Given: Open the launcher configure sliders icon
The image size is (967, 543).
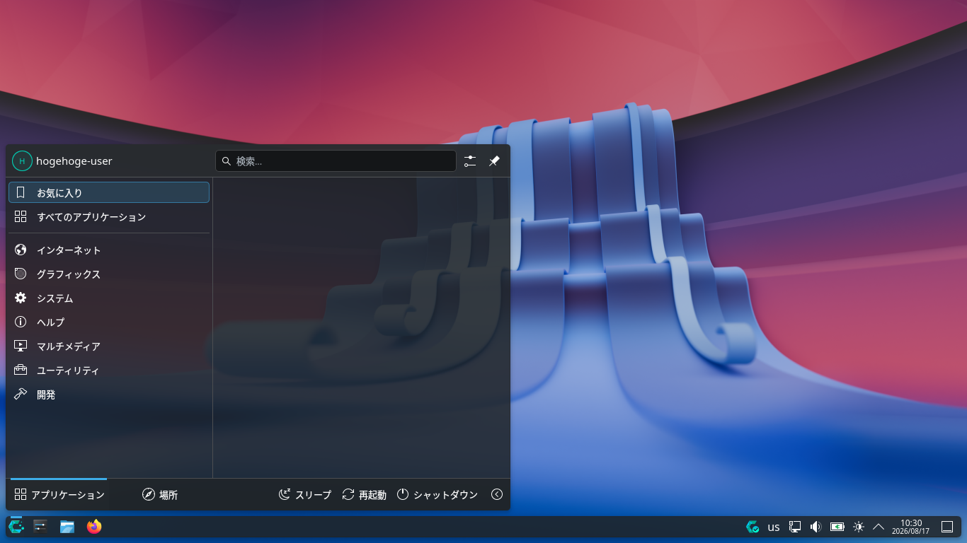Looking at the screenshot, I should (x=470, y=161).
